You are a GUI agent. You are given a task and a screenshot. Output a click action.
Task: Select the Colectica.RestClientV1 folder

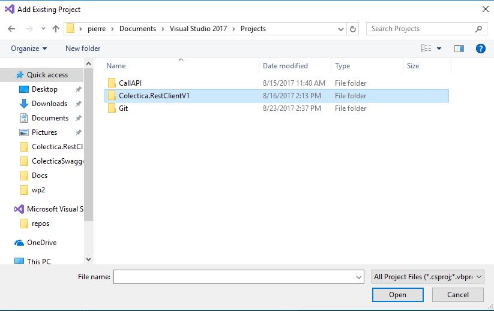coord(277,96)
